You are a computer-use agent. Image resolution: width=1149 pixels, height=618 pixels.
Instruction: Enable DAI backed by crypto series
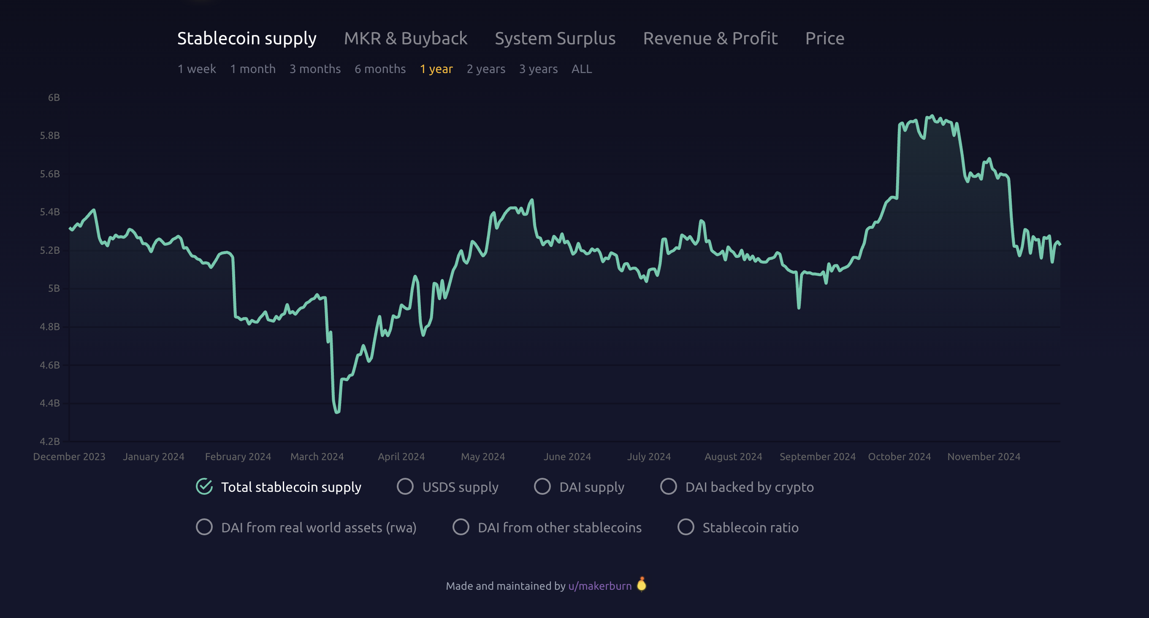[x=668, y=486]
